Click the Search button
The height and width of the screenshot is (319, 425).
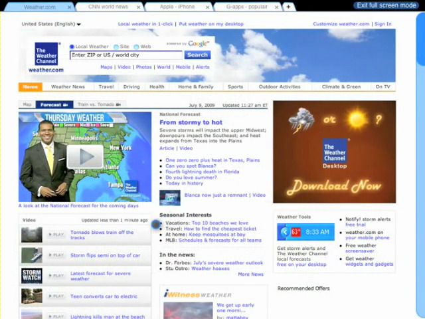[197, 54]
